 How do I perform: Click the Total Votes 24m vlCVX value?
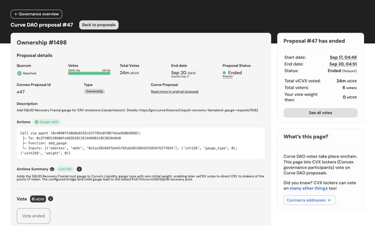coord(129,73)
